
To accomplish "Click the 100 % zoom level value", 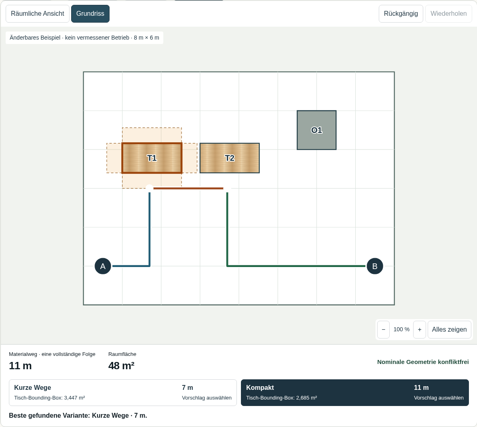I will 401,330.
